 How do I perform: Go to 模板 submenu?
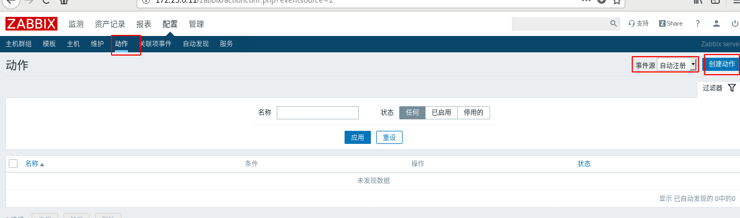point(49,44)
